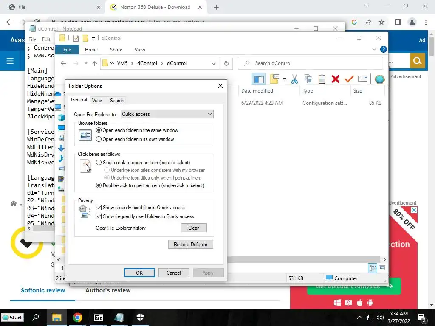Open Softonic review tab link
Image resolution: width=435 pixels, height=326 pixels.
coord(43,290)
